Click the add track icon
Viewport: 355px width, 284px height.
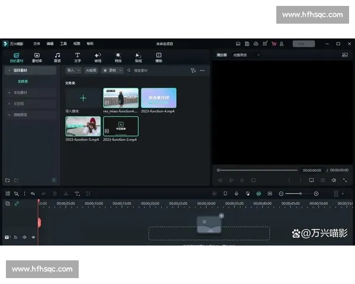click(8, 204)
